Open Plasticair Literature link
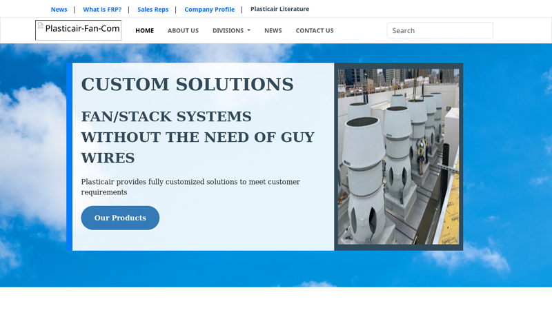Screen dimensions: 552x310 [x=280, y=9]
